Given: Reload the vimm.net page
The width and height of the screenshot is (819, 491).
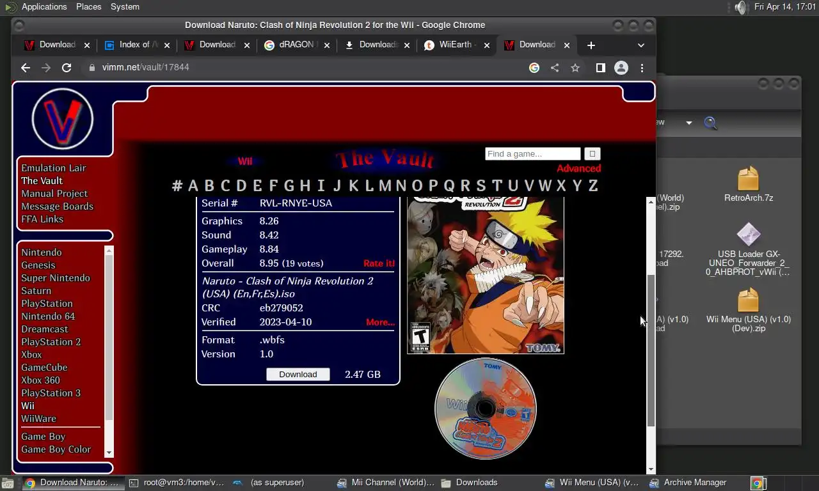Looking at the screenshot, I should [66, 67].
